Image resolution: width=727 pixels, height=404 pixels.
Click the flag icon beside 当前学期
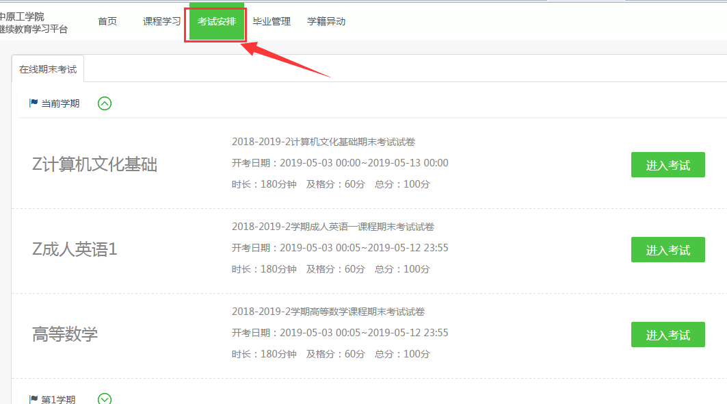click(x=34, y=103)
